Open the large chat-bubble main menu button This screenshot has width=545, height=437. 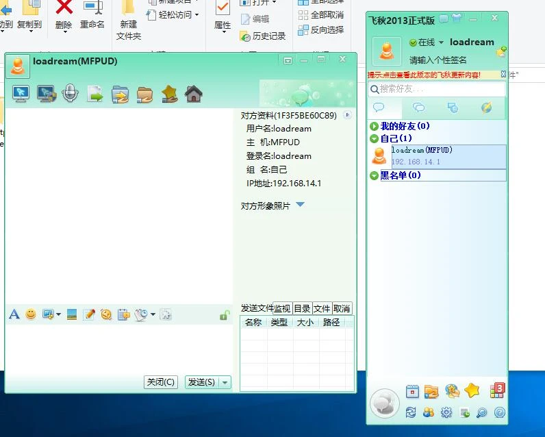tap(385, 404)
